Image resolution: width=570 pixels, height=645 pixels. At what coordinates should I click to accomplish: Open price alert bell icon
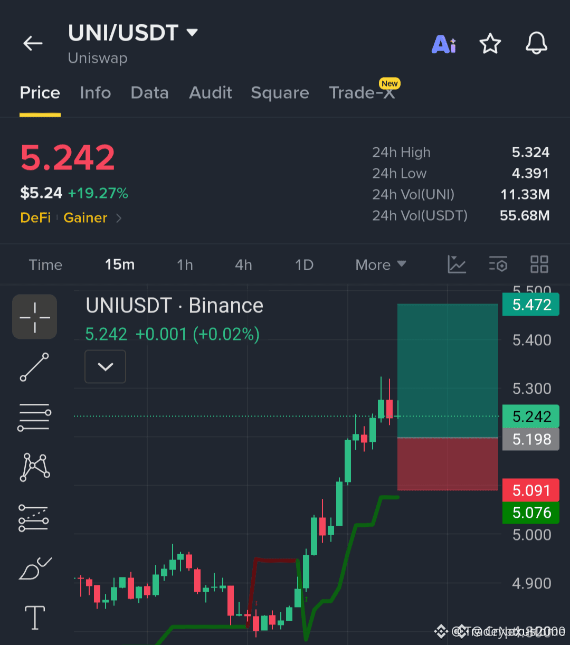[x=537, y=43]
